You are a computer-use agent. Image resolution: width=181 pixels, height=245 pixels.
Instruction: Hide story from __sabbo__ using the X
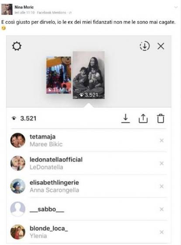[162, 209]
